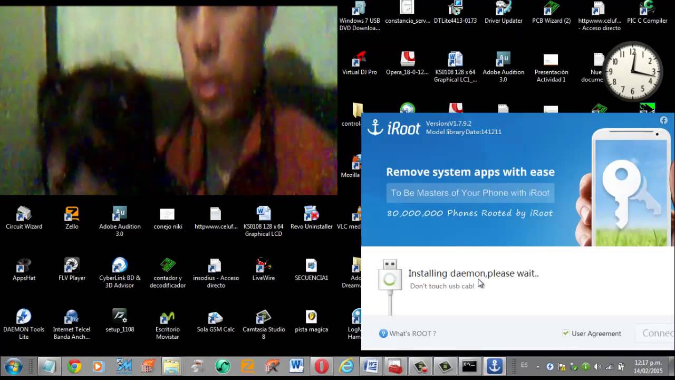The image size is (675, 380).
Task: Click the Connect button in iRoot
Action: (x=655, y=333)
